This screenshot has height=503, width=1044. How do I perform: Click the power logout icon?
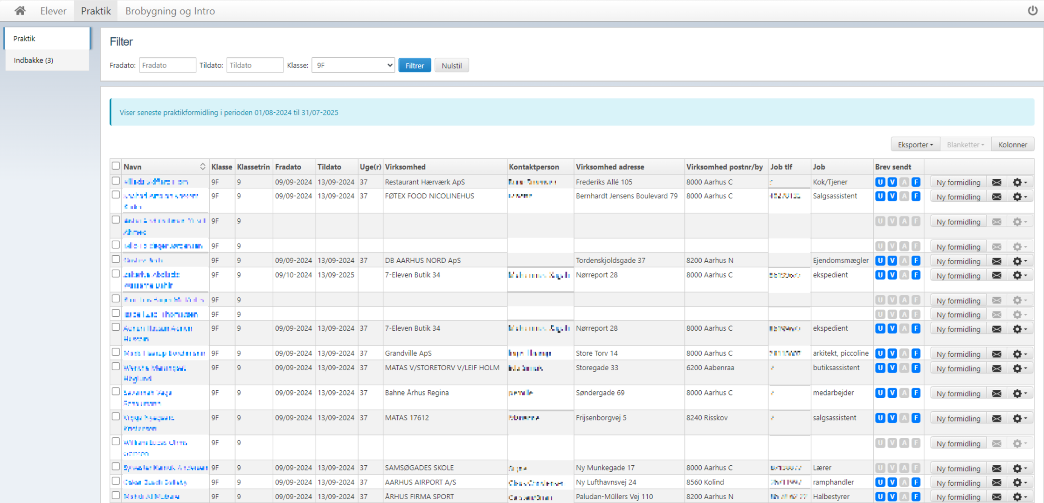click(x=1032, y=10)
